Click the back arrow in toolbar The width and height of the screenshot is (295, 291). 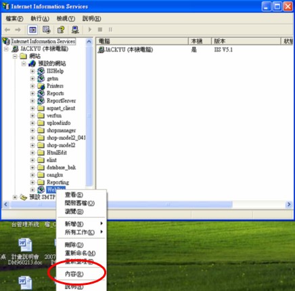pyautogui.click(x=7, y=30)
